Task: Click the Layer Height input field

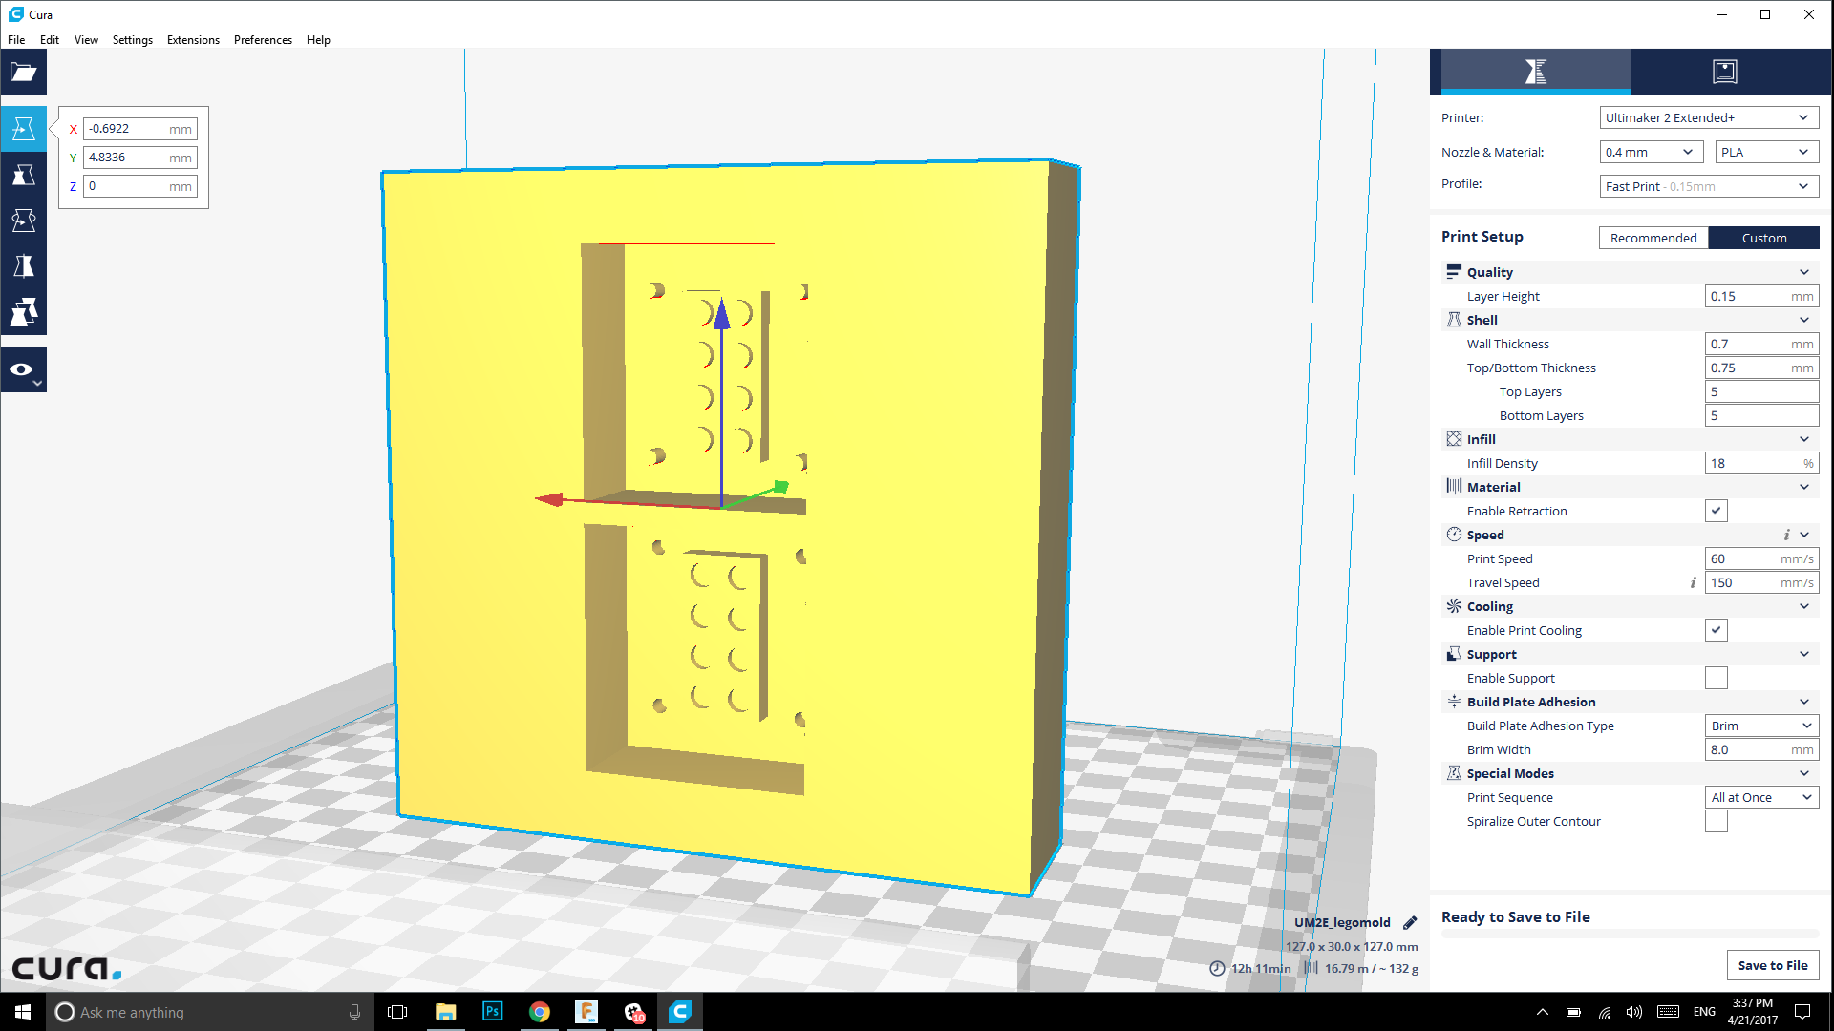Action: (x=1761, y=296)
